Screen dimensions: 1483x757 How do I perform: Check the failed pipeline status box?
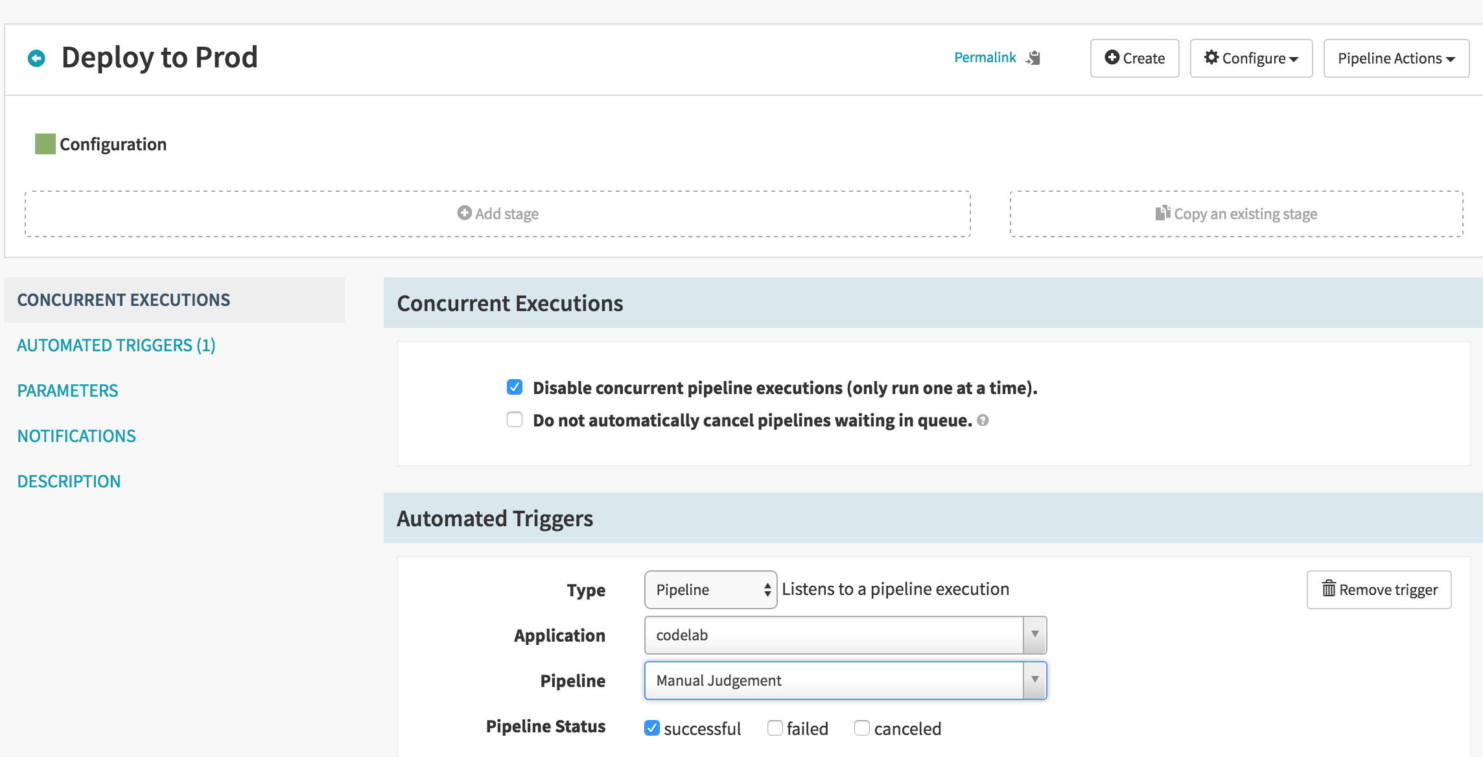pyautogui.click(x=775, y=728)
